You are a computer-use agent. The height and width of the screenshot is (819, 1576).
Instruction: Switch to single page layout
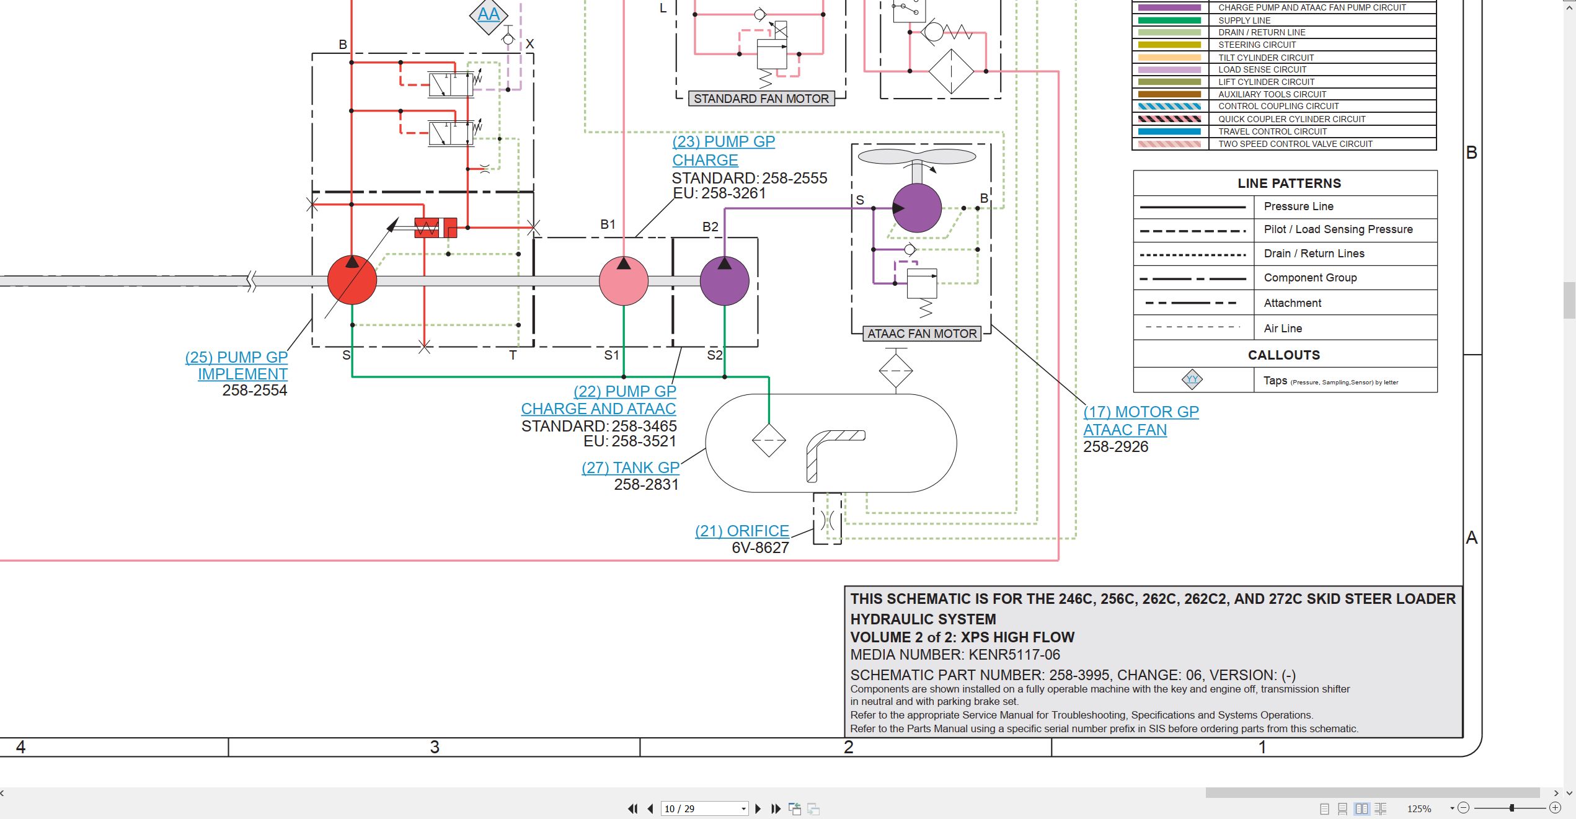click(1324, 808)
